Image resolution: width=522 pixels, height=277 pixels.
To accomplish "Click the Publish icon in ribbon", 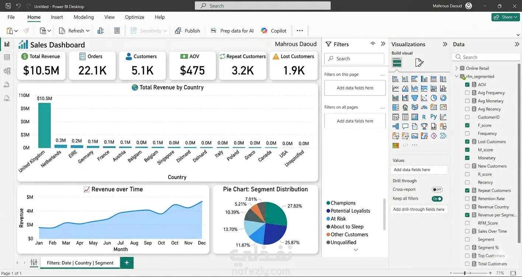I will point(178,31).
